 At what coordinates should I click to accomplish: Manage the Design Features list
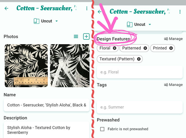tap(173, 39)
